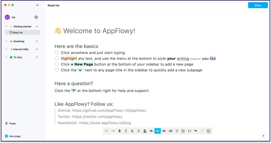Open the Trash label in sidebar
The image size is (271, 143).
tap(13, 123)
